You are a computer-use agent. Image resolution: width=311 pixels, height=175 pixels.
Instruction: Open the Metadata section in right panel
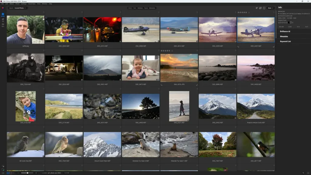[x=284, y=36]
